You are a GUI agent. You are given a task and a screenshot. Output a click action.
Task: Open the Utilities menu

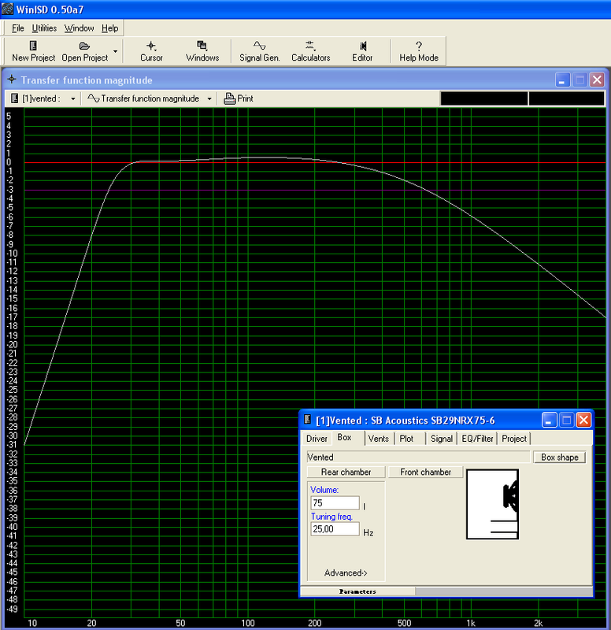click(x=44, y=28)
